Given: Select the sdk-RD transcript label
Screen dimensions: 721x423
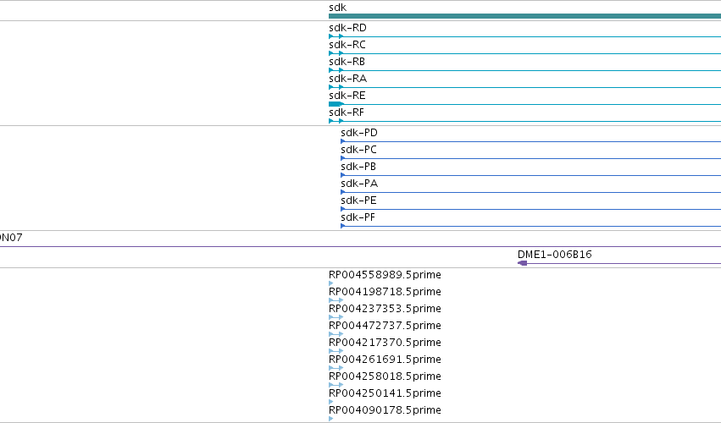Looking at the screenshot, I should click(347, 28).
